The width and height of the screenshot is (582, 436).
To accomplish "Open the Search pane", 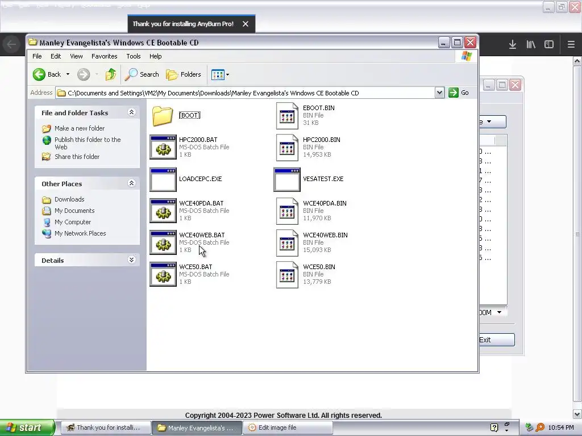I will click(142, 74).
